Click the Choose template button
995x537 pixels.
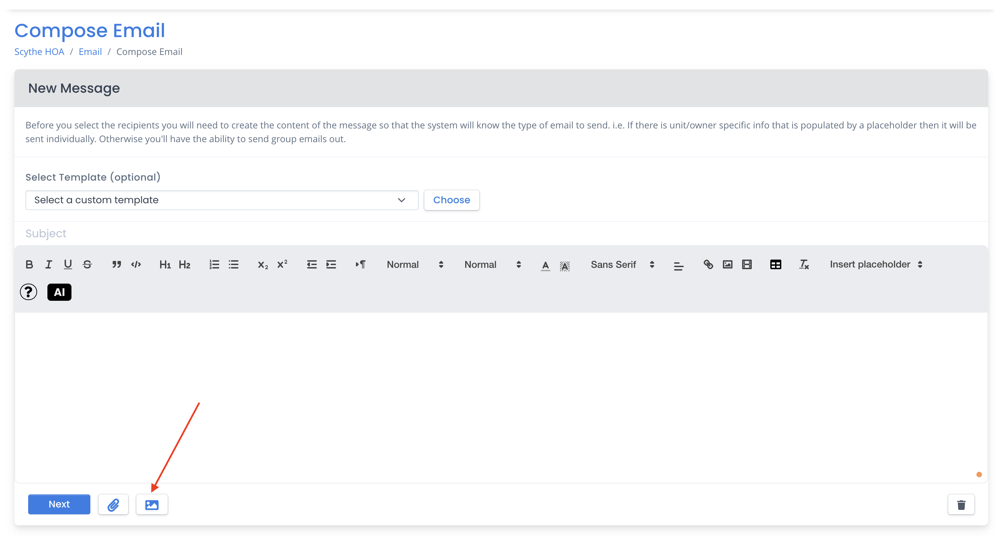451,200
